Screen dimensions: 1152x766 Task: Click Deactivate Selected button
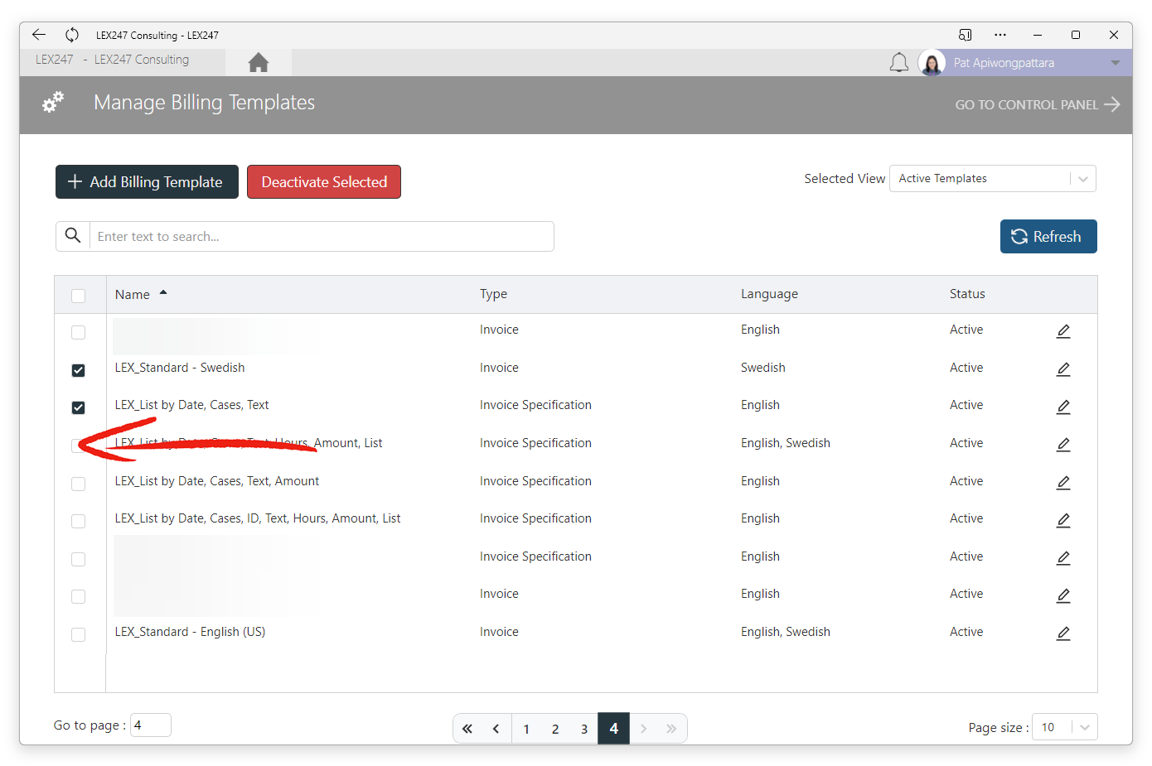pyautogui.click(x=324, y=181)
